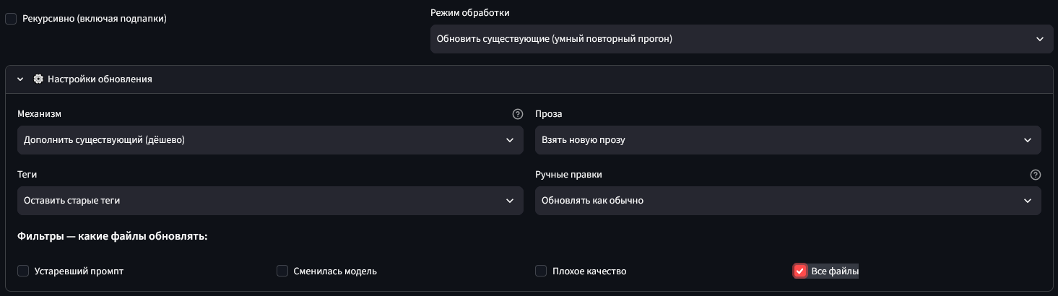Click the Настройки обновления header title
The width and height of the screenshot is (1058, 296).
[x=100, y=79]
